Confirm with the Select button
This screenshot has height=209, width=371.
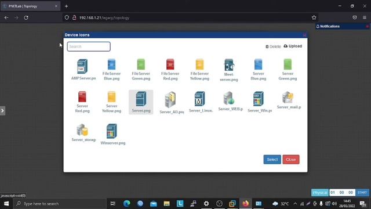(272, 160)
